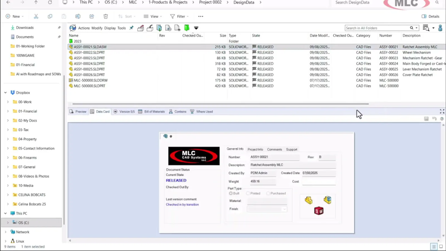Click the file history clock icon
This screenshot has height=251, width=446.
click(x=168, y=28)
